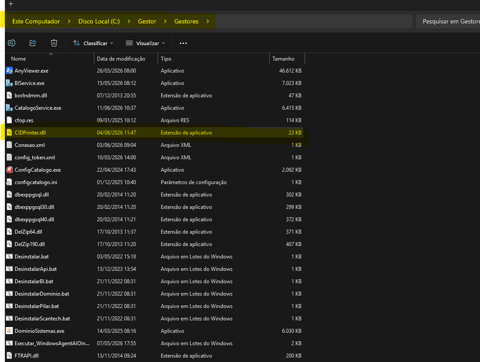Select file name DesinstalarScantech.bat
480x362 pixels.
(x=42, y=319)
